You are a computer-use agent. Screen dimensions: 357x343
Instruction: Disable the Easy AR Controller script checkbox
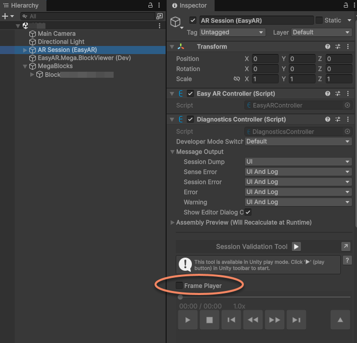tap(190, 93)
